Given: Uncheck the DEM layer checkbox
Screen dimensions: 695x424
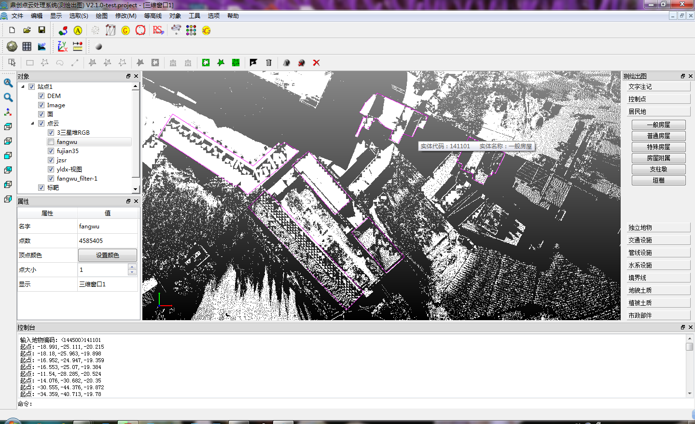Looking at the screenshot, I should coord(42,96).
